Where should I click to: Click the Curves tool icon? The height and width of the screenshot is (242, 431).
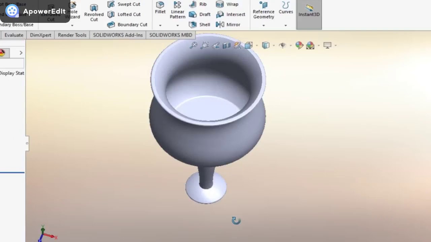pos(286,5)
